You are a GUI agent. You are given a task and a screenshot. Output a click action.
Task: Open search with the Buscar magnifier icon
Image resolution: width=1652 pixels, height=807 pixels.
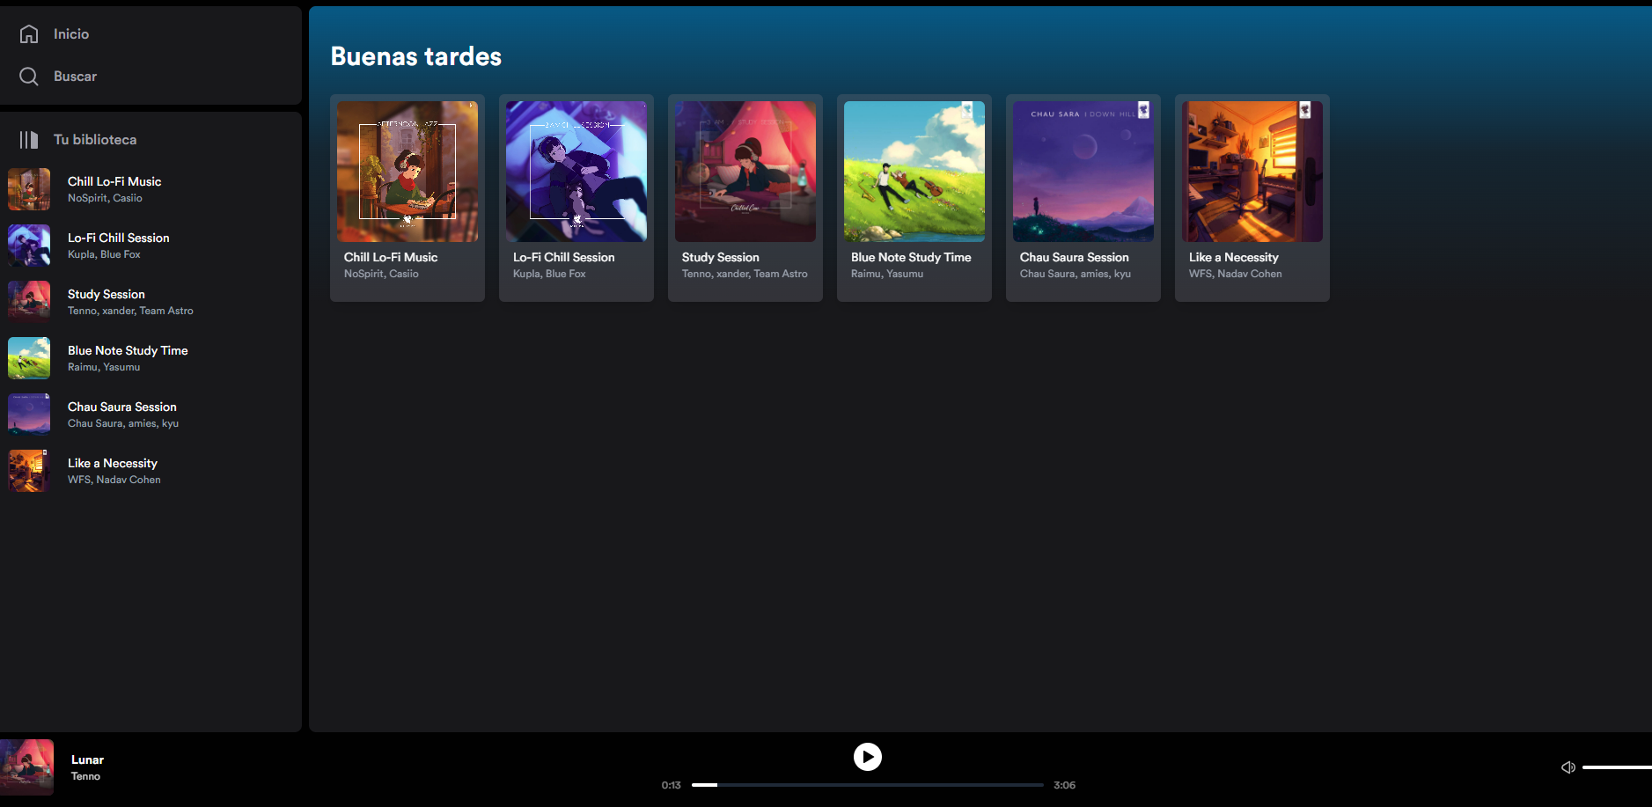[29, 77]
